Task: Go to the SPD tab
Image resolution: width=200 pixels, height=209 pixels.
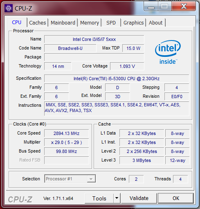Action: [111, 22]
